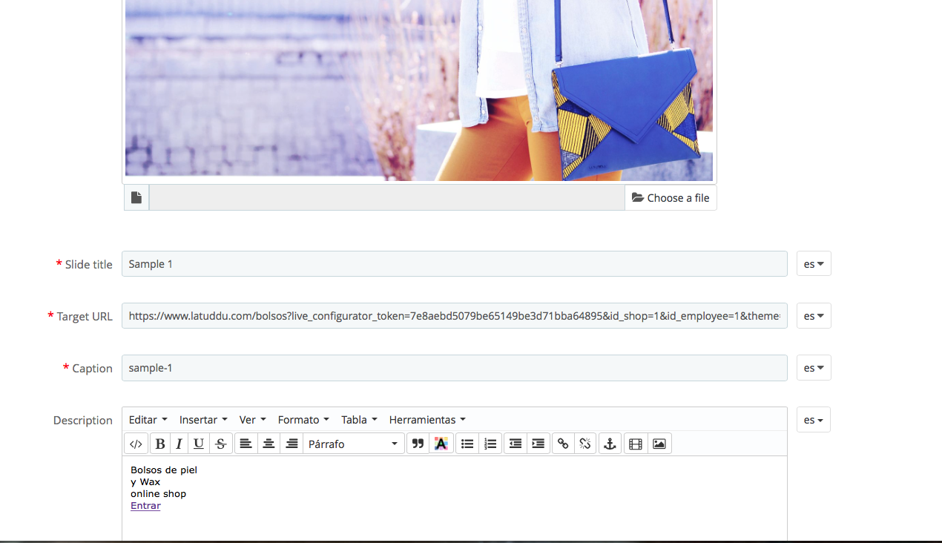
Task: Click the 'y Wax' text line
Action: (145, 481)
